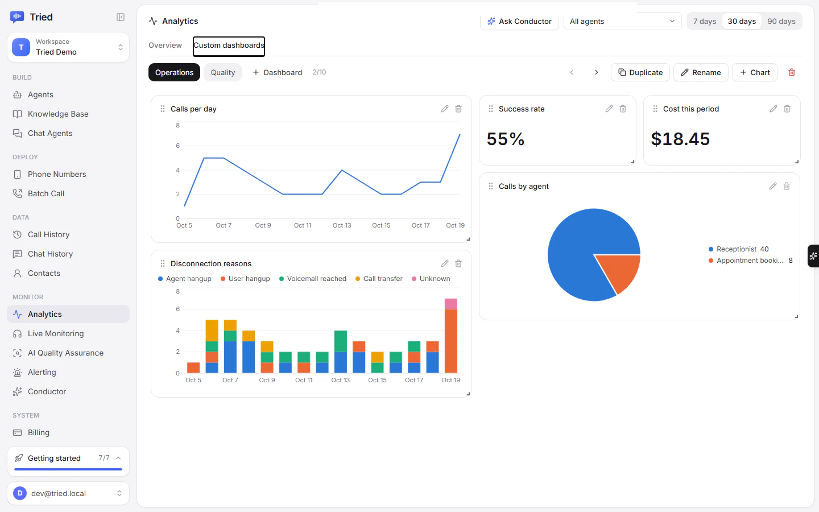
Task: Grab the Calls per day drag handle
Action: (163, 109)
